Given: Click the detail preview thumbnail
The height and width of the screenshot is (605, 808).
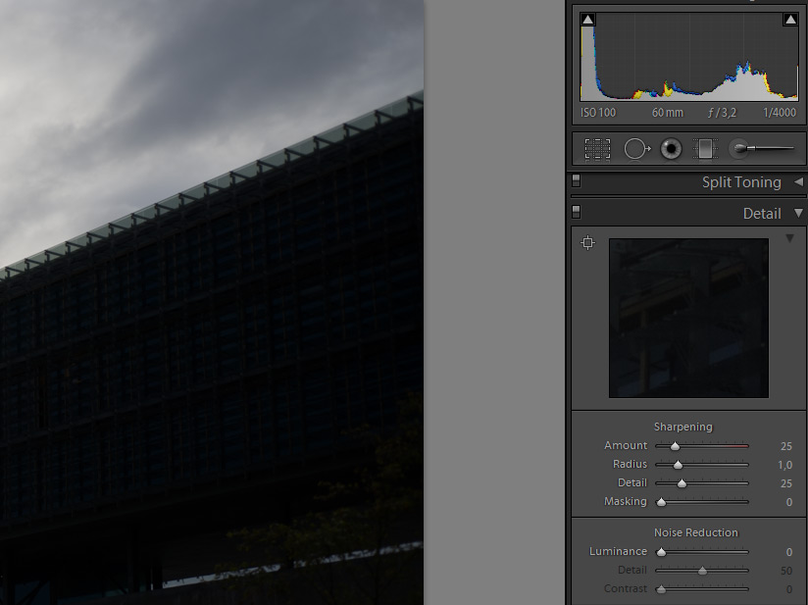Looking at the screenshot, I should click(688, 318).
